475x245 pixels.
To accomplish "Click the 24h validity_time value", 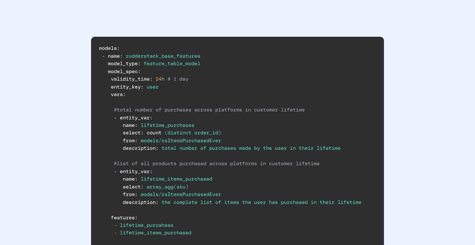I will click(160, 79).
